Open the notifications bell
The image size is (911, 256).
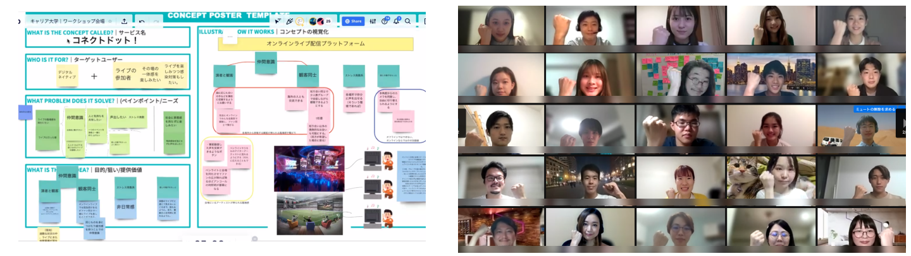(397, 21)
